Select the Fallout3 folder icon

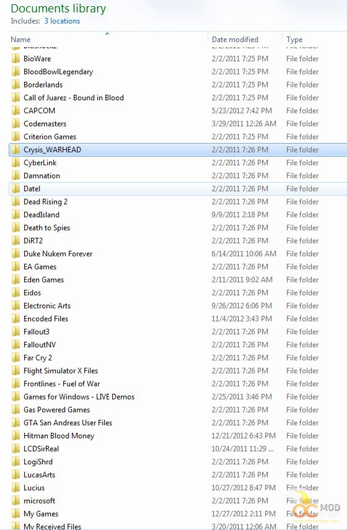coord(15,332)
